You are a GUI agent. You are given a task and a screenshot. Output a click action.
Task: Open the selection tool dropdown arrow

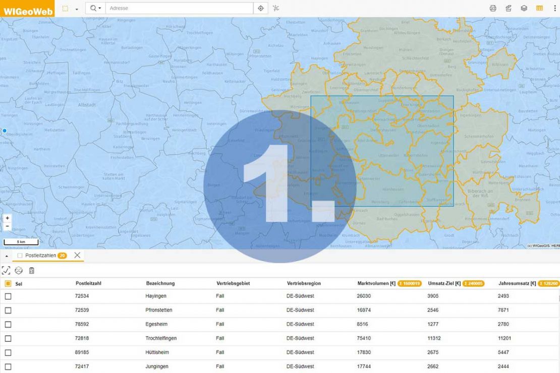[x=77, y=9]
